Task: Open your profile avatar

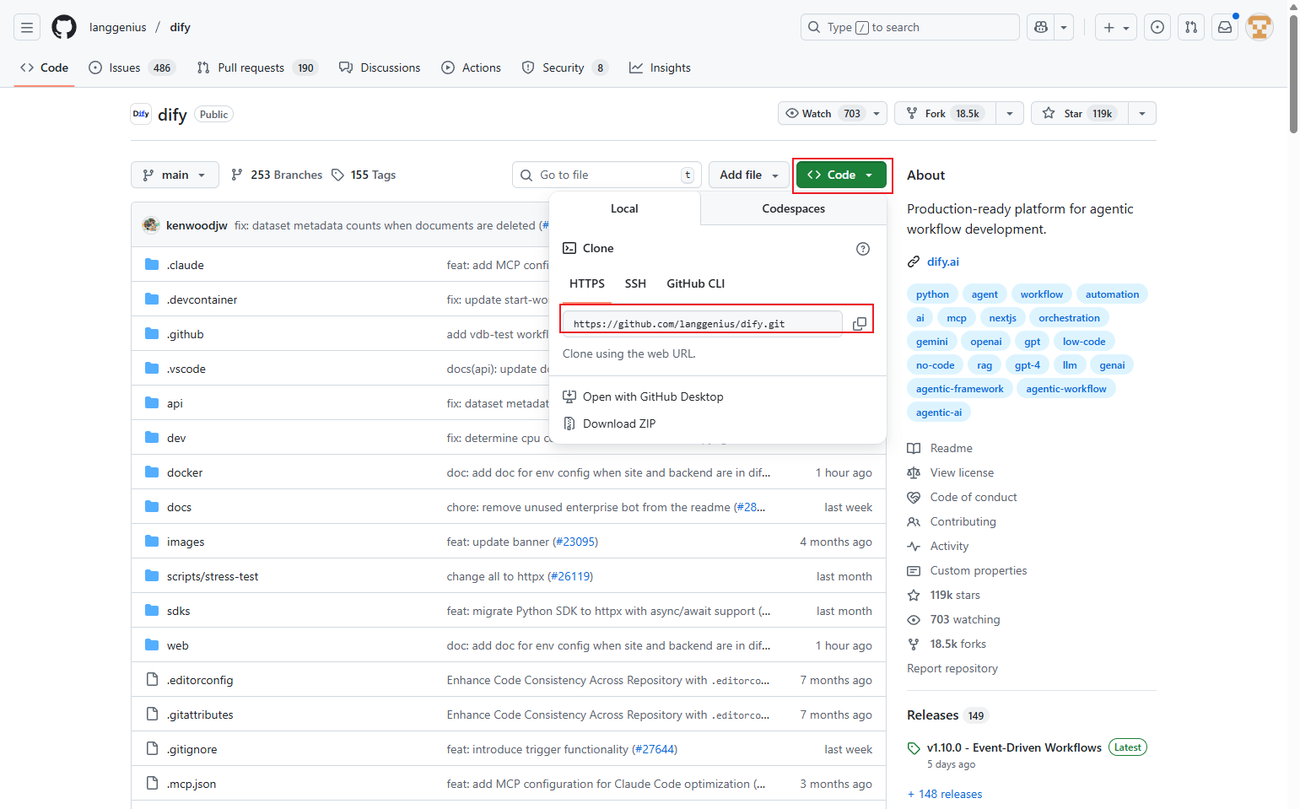Action: (x=1260, y=27)
